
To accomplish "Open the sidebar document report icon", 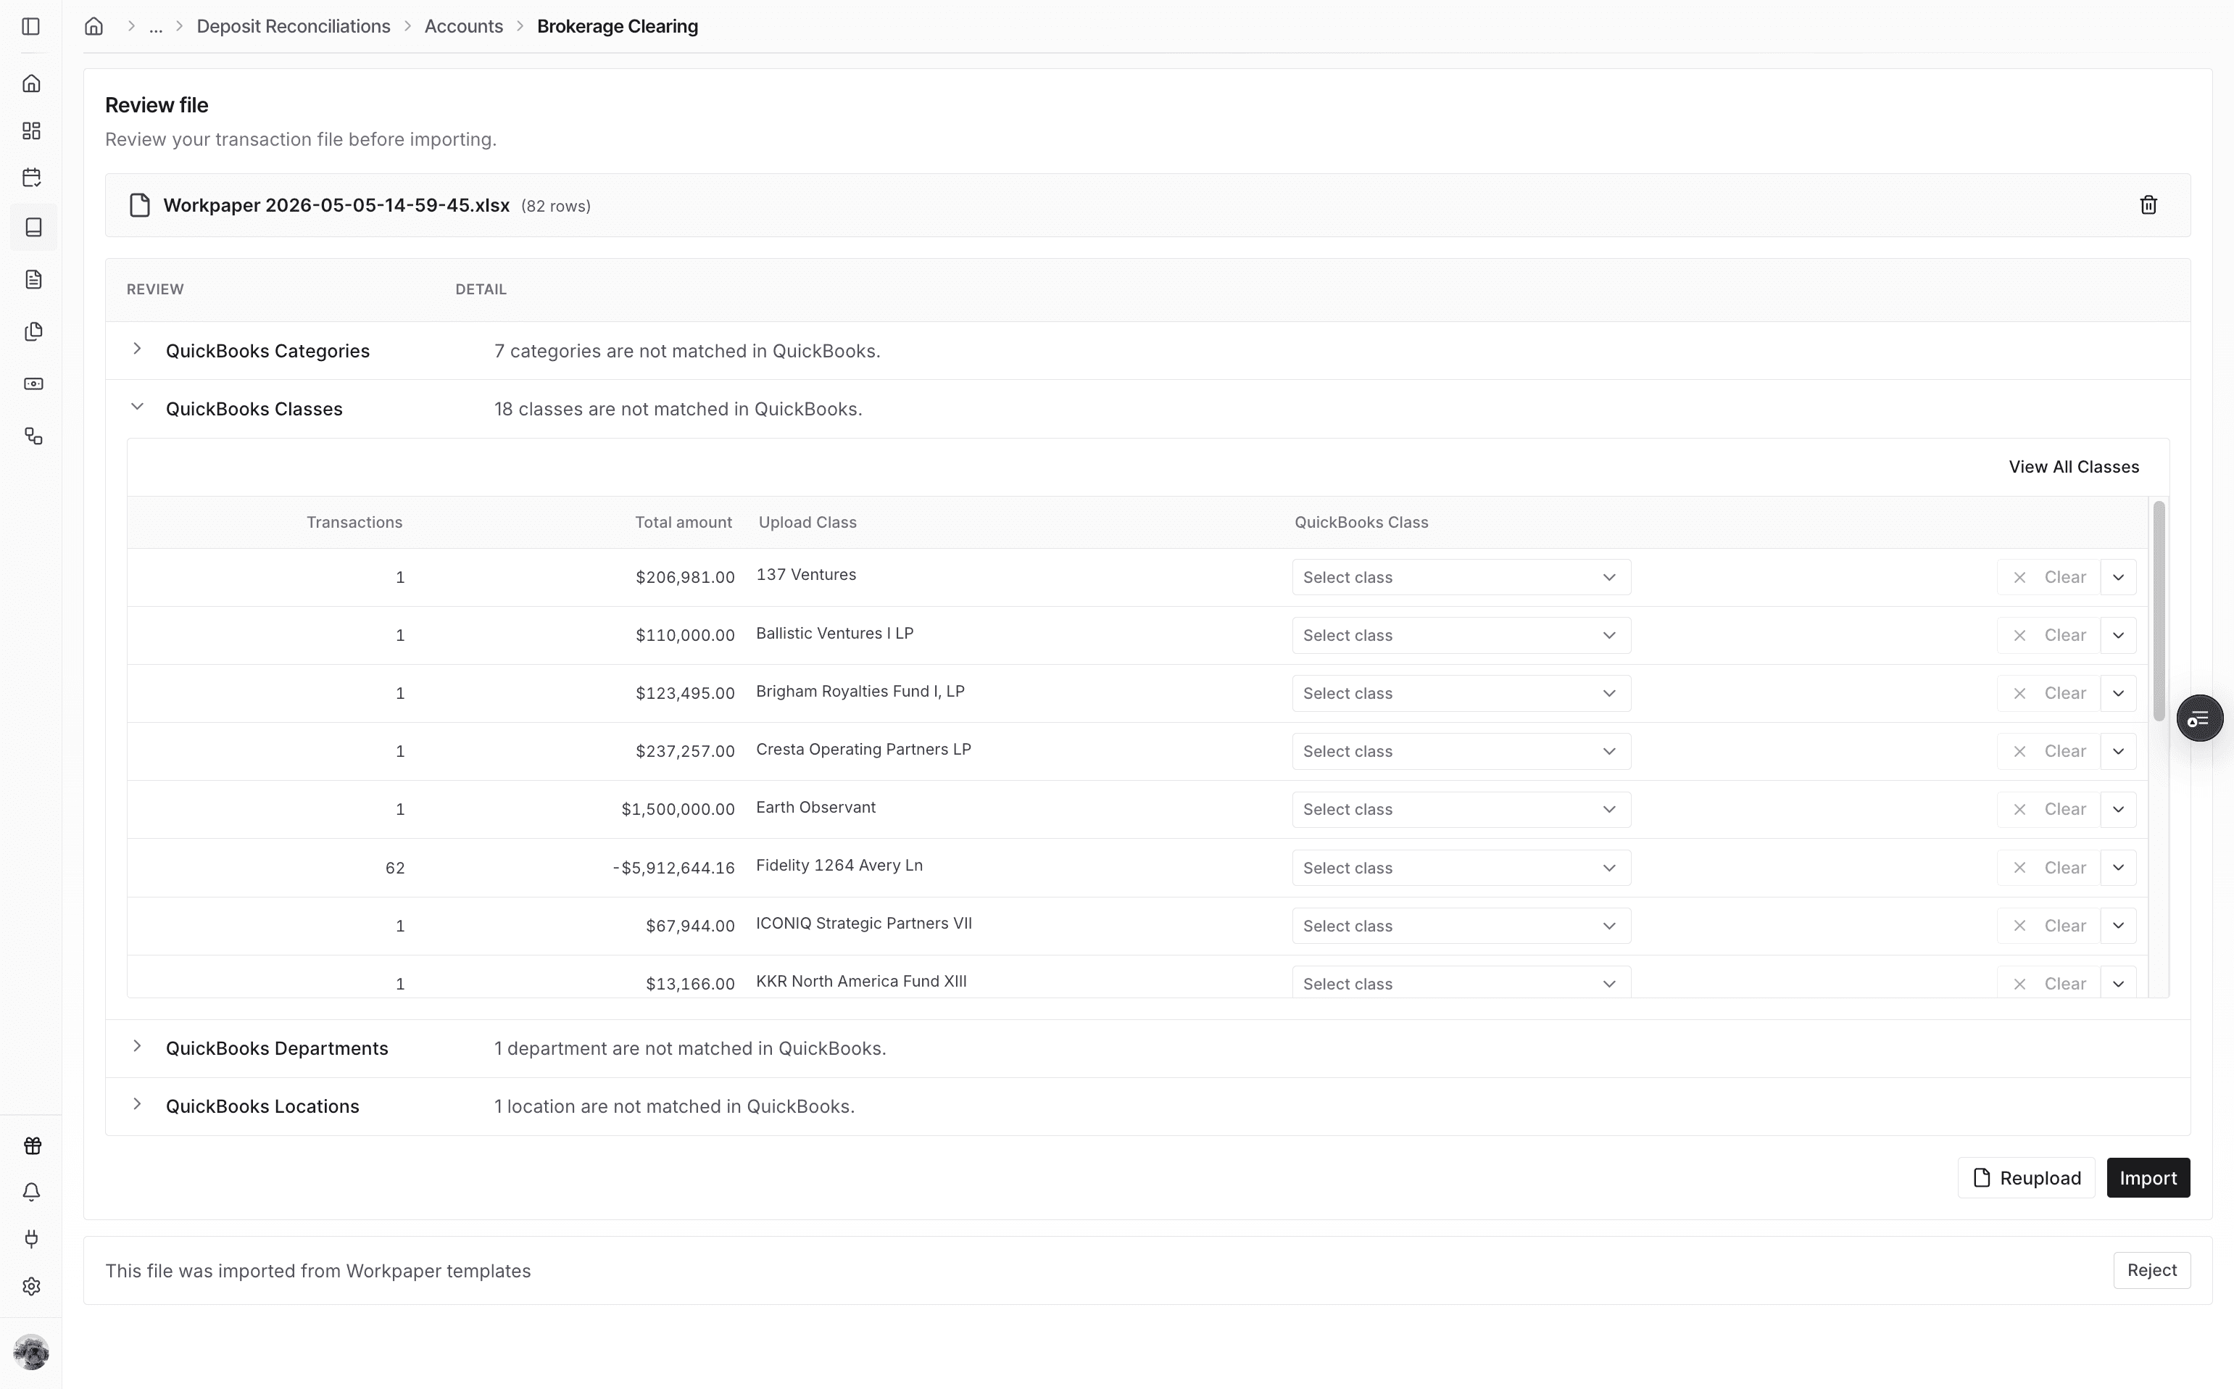I will (x=33, y=279).
